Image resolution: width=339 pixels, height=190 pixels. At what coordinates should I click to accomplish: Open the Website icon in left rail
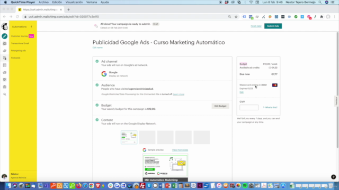tap(5, 65)
